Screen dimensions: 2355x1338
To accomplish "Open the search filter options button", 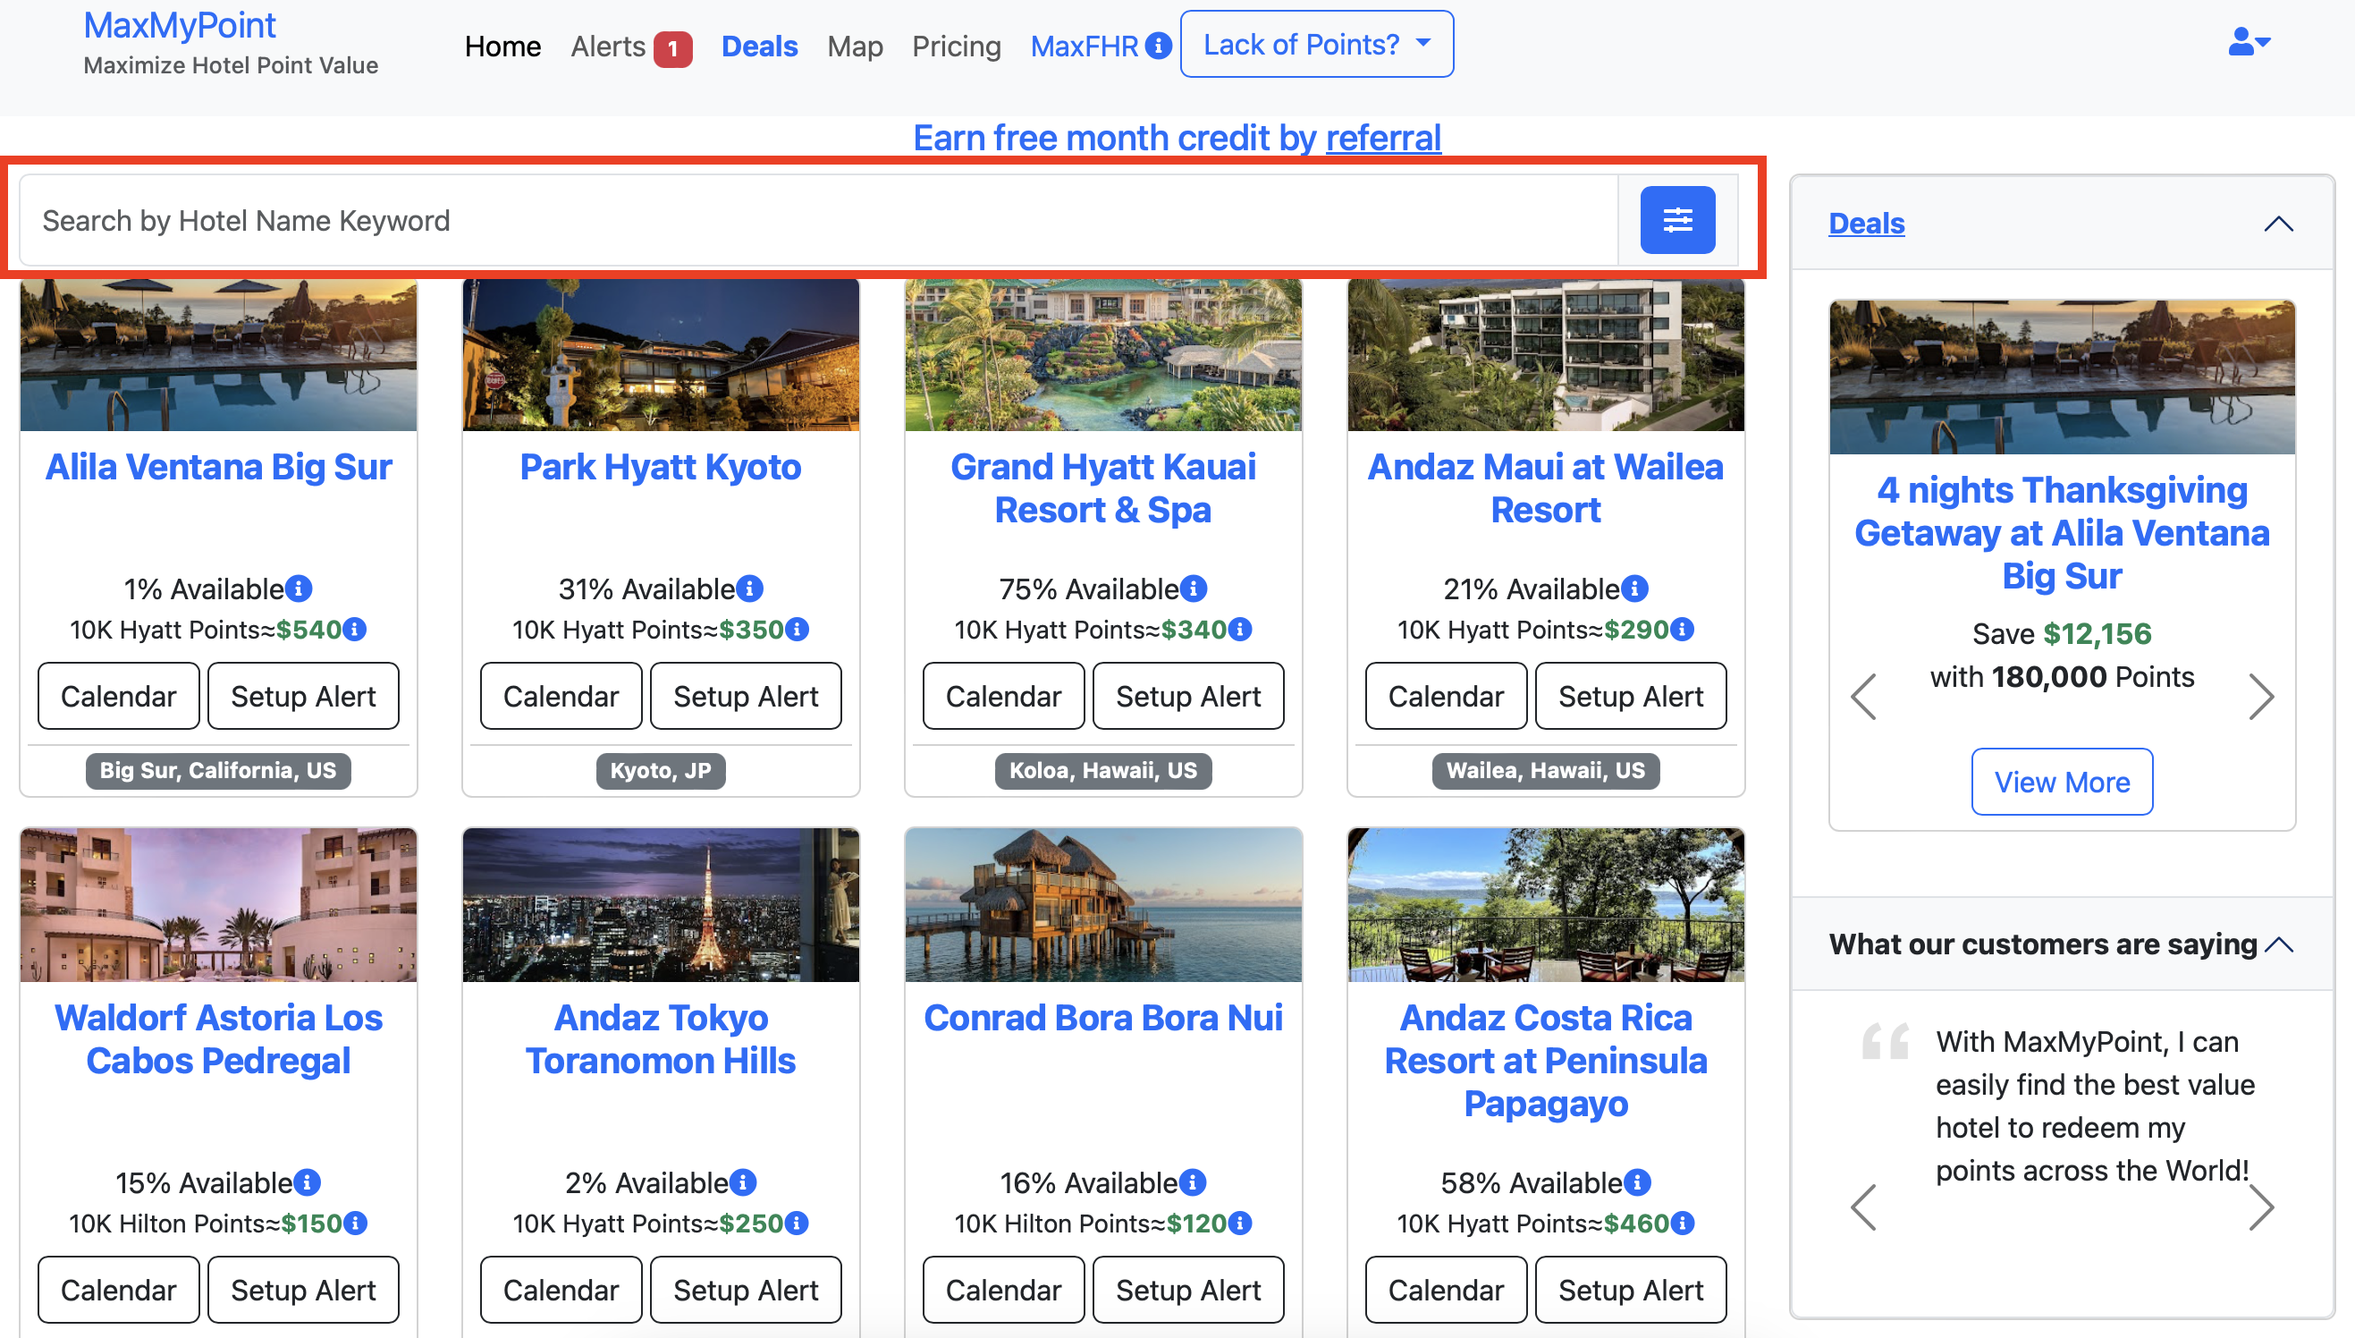I will 1677,221.
